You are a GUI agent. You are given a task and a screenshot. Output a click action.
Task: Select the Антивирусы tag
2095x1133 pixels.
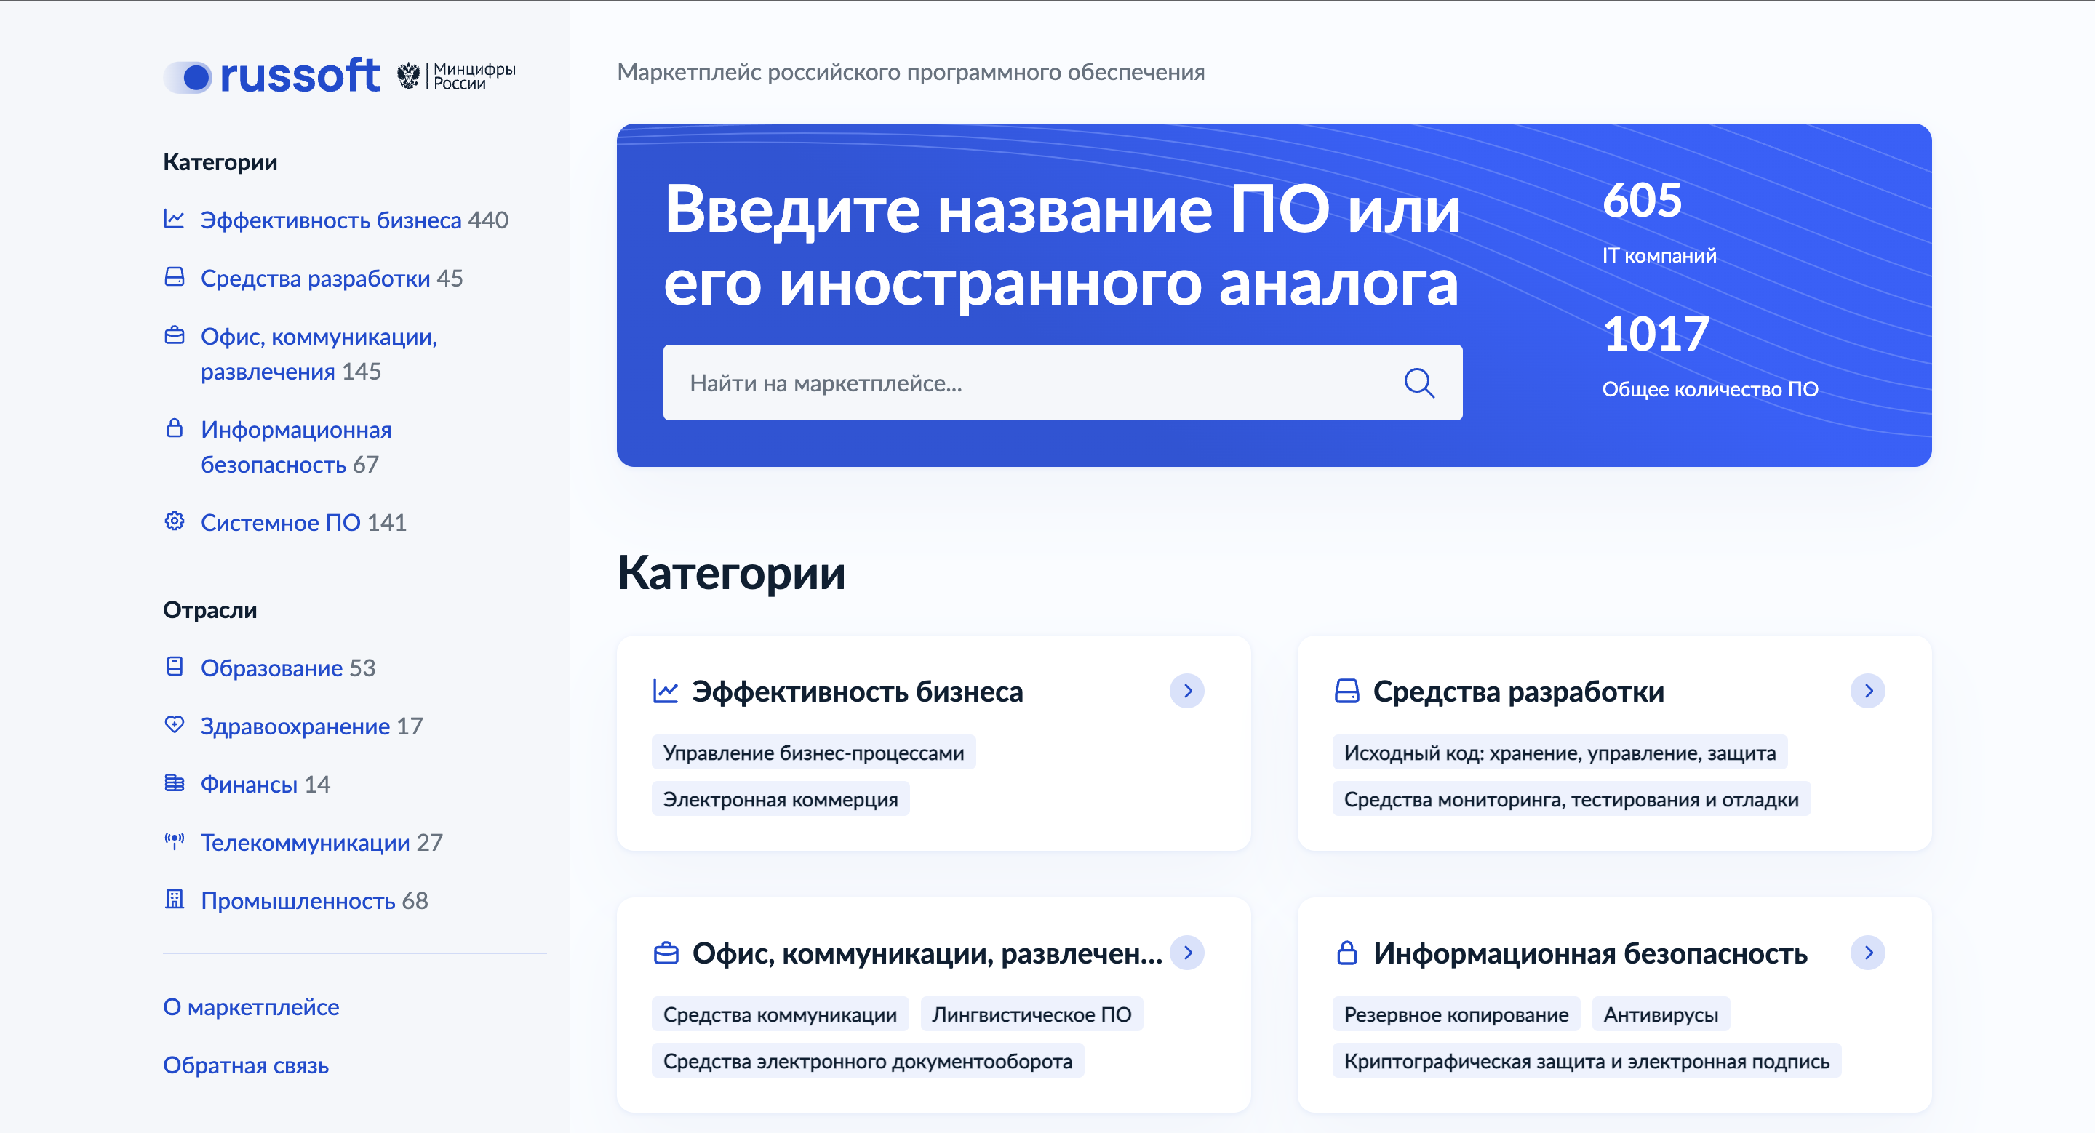coord(1660,1014)
